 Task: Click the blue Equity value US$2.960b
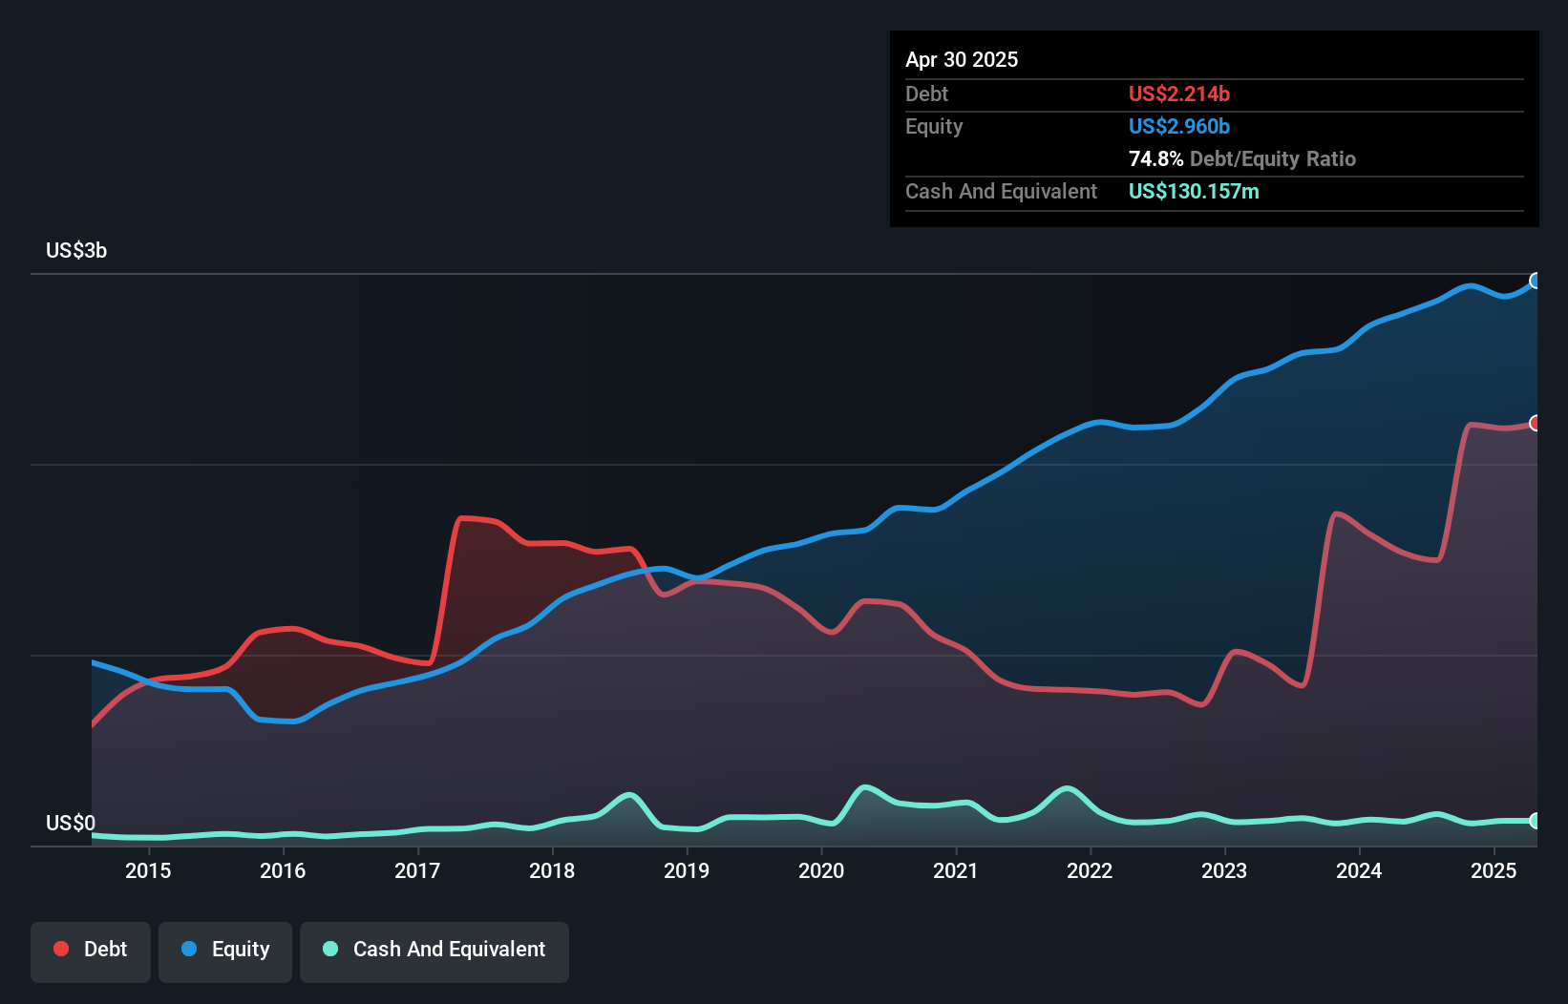coord(1178,126)
